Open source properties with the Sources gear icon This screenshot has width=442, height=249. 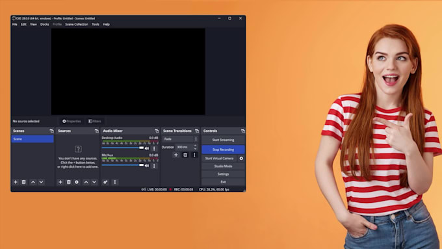point(77,182)
